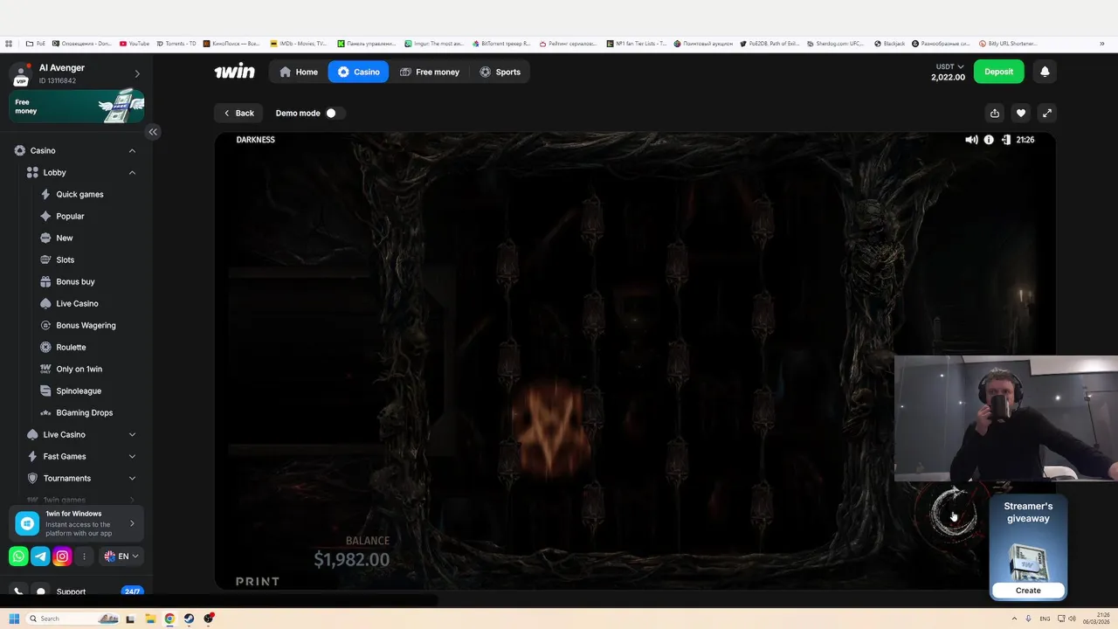
Task: Open Slots category
Action: [x=65, y=259]
